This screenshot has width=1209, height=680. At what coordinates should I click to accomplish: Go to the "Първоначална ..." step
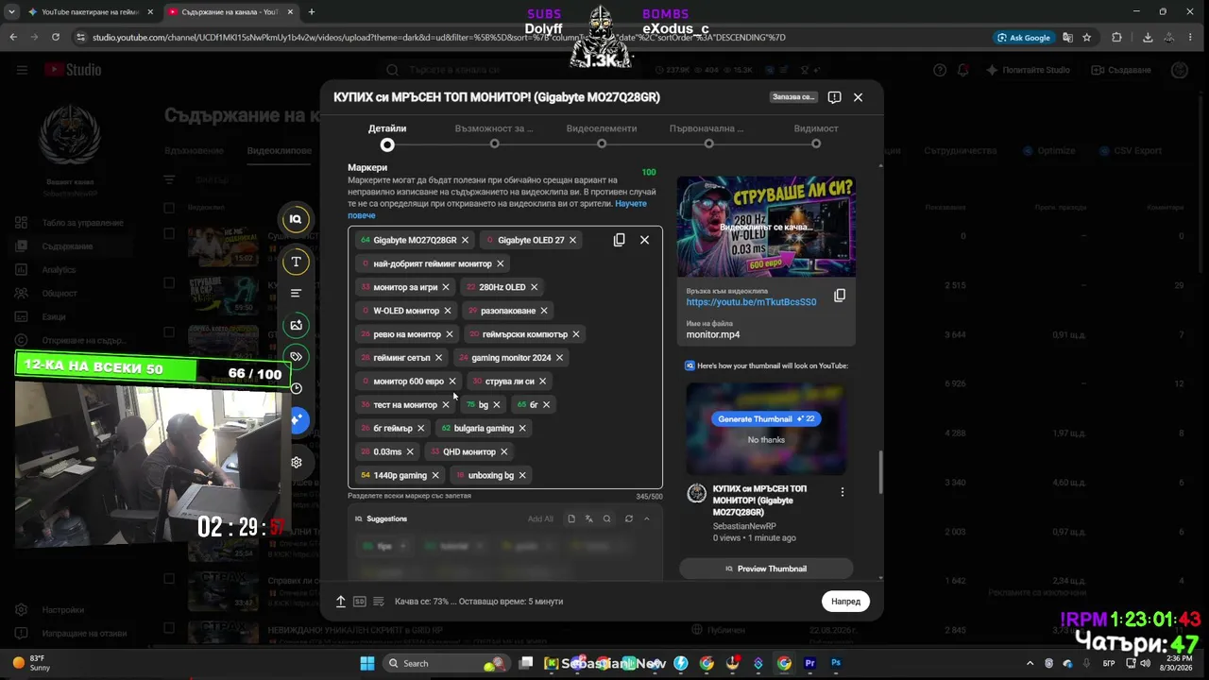coord(708,135)
